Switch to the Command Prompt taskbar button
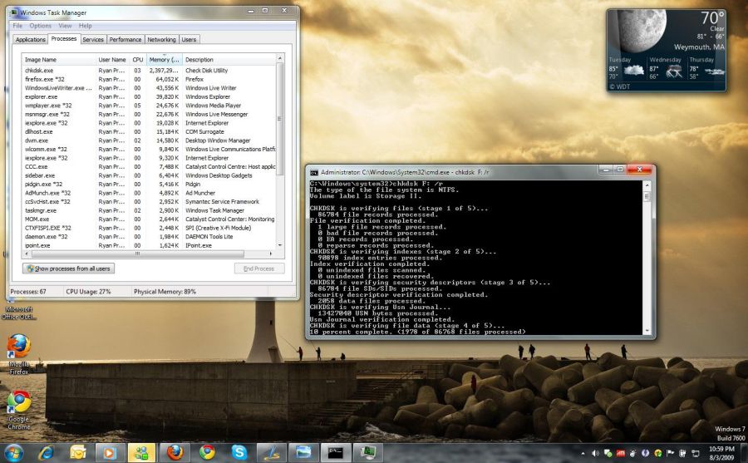This screenshot has width=748, height=463. coord(335,452)
